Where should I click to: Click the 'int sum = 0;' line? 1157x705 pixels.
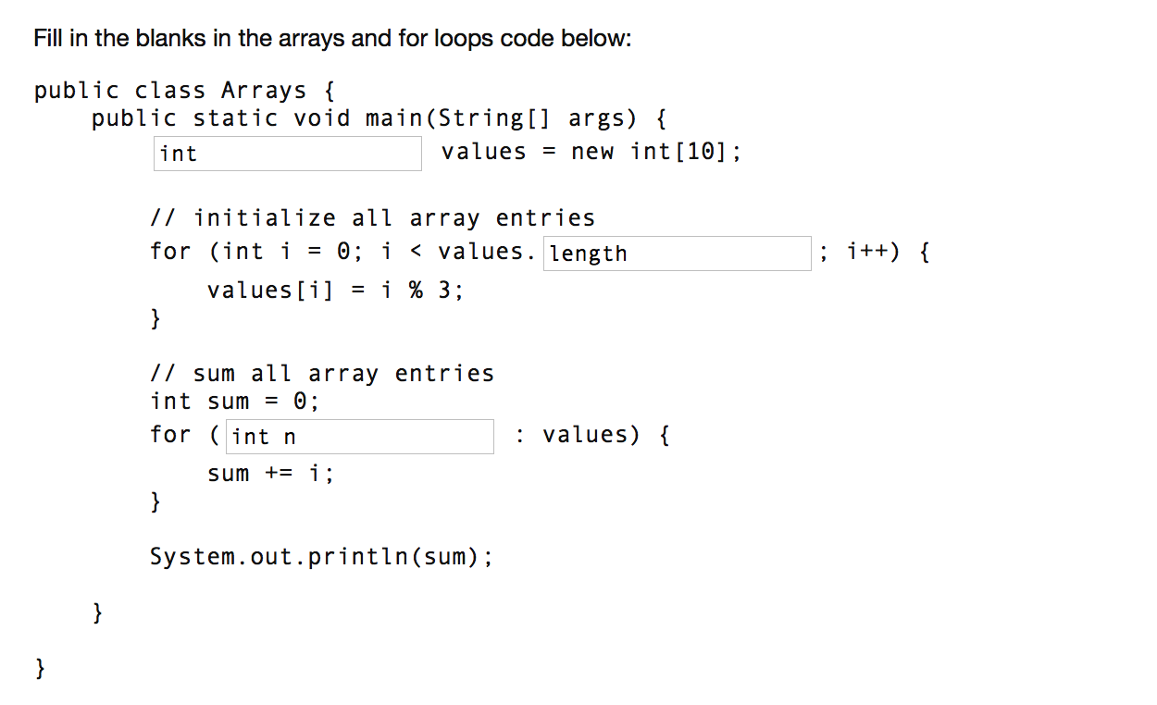pos(233,401)
